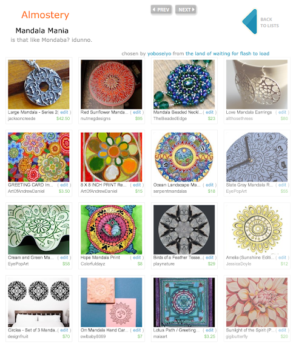Edit the Sunlight of the Spirit item
Image resolution: width=296 pixels, height=349 pixels.
(282, 330)
